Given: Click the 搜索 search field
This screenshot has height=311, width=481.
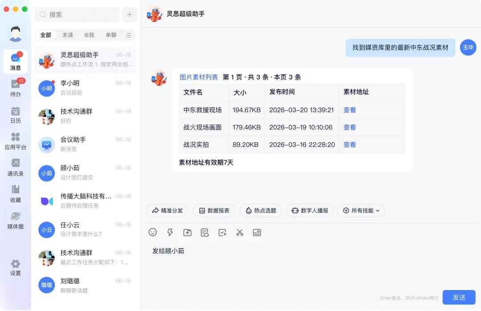Looking at the screenshot, I should [x=77, y=15].
